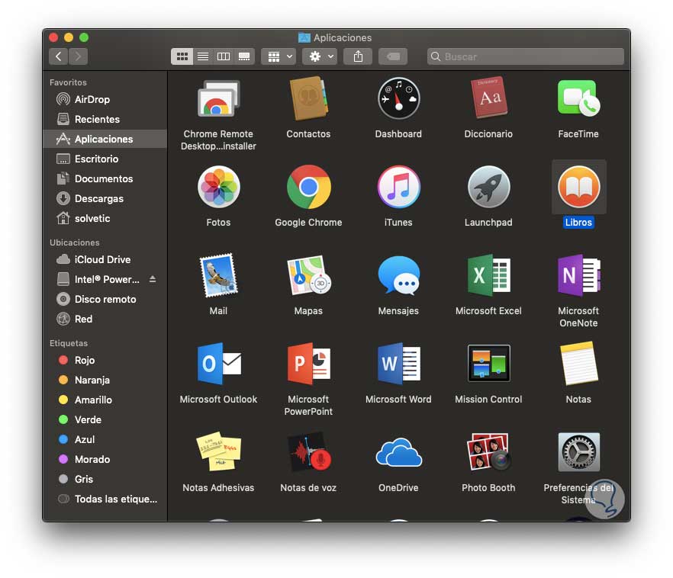Select the Libros app icon
Viewport: 673px width, 578px height.
578,187
